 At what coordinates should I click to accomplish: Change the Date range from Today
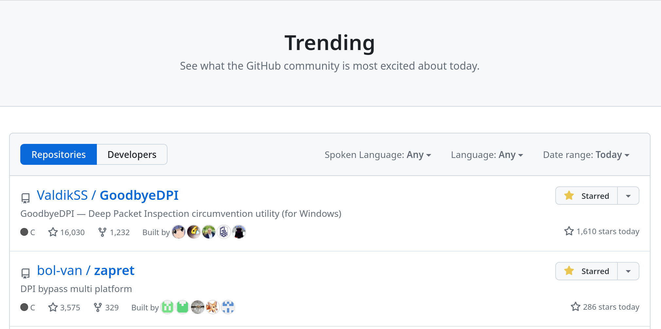pyautogui.click(x=586, y=155)
